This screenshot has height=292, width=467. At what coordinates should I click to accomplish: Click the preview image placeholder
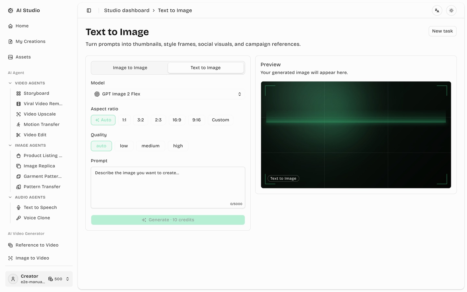click(356, 135)
